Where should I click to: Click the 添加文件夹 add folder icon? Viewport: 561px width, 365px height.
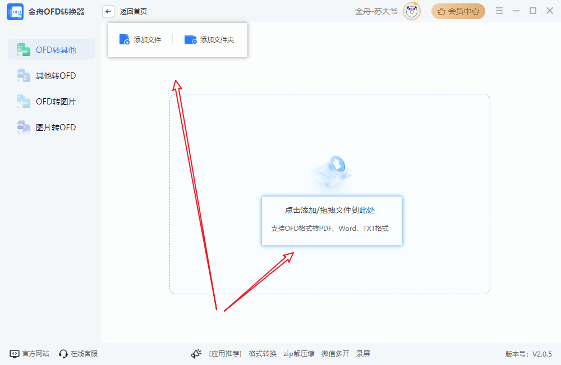tap(190, 39)
